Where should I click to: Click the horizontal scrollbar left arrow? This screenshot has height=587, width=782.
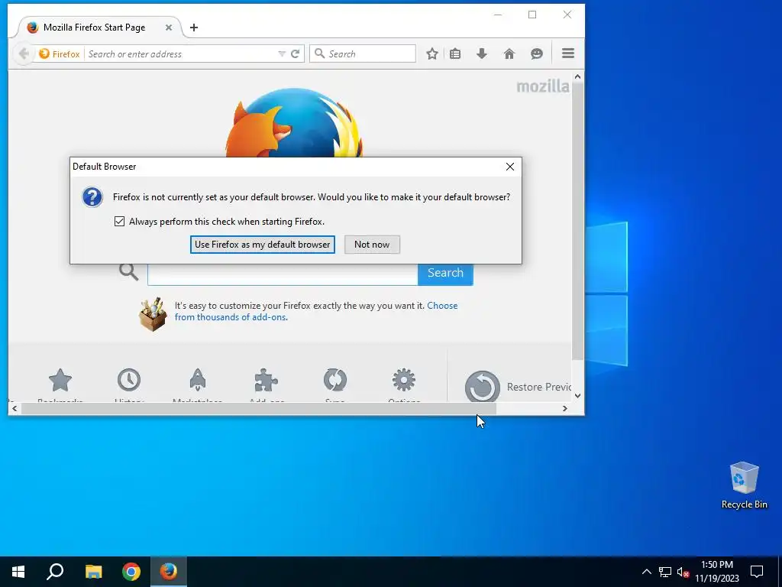tap(15, 408)
